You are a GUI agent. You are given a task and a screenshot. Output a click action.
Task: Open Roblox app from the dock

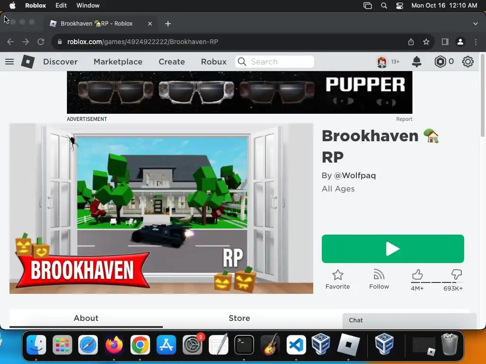[x=348, y=345]
